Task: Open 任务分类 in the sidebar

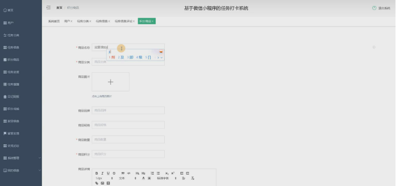Action: [x=21, y=35]
